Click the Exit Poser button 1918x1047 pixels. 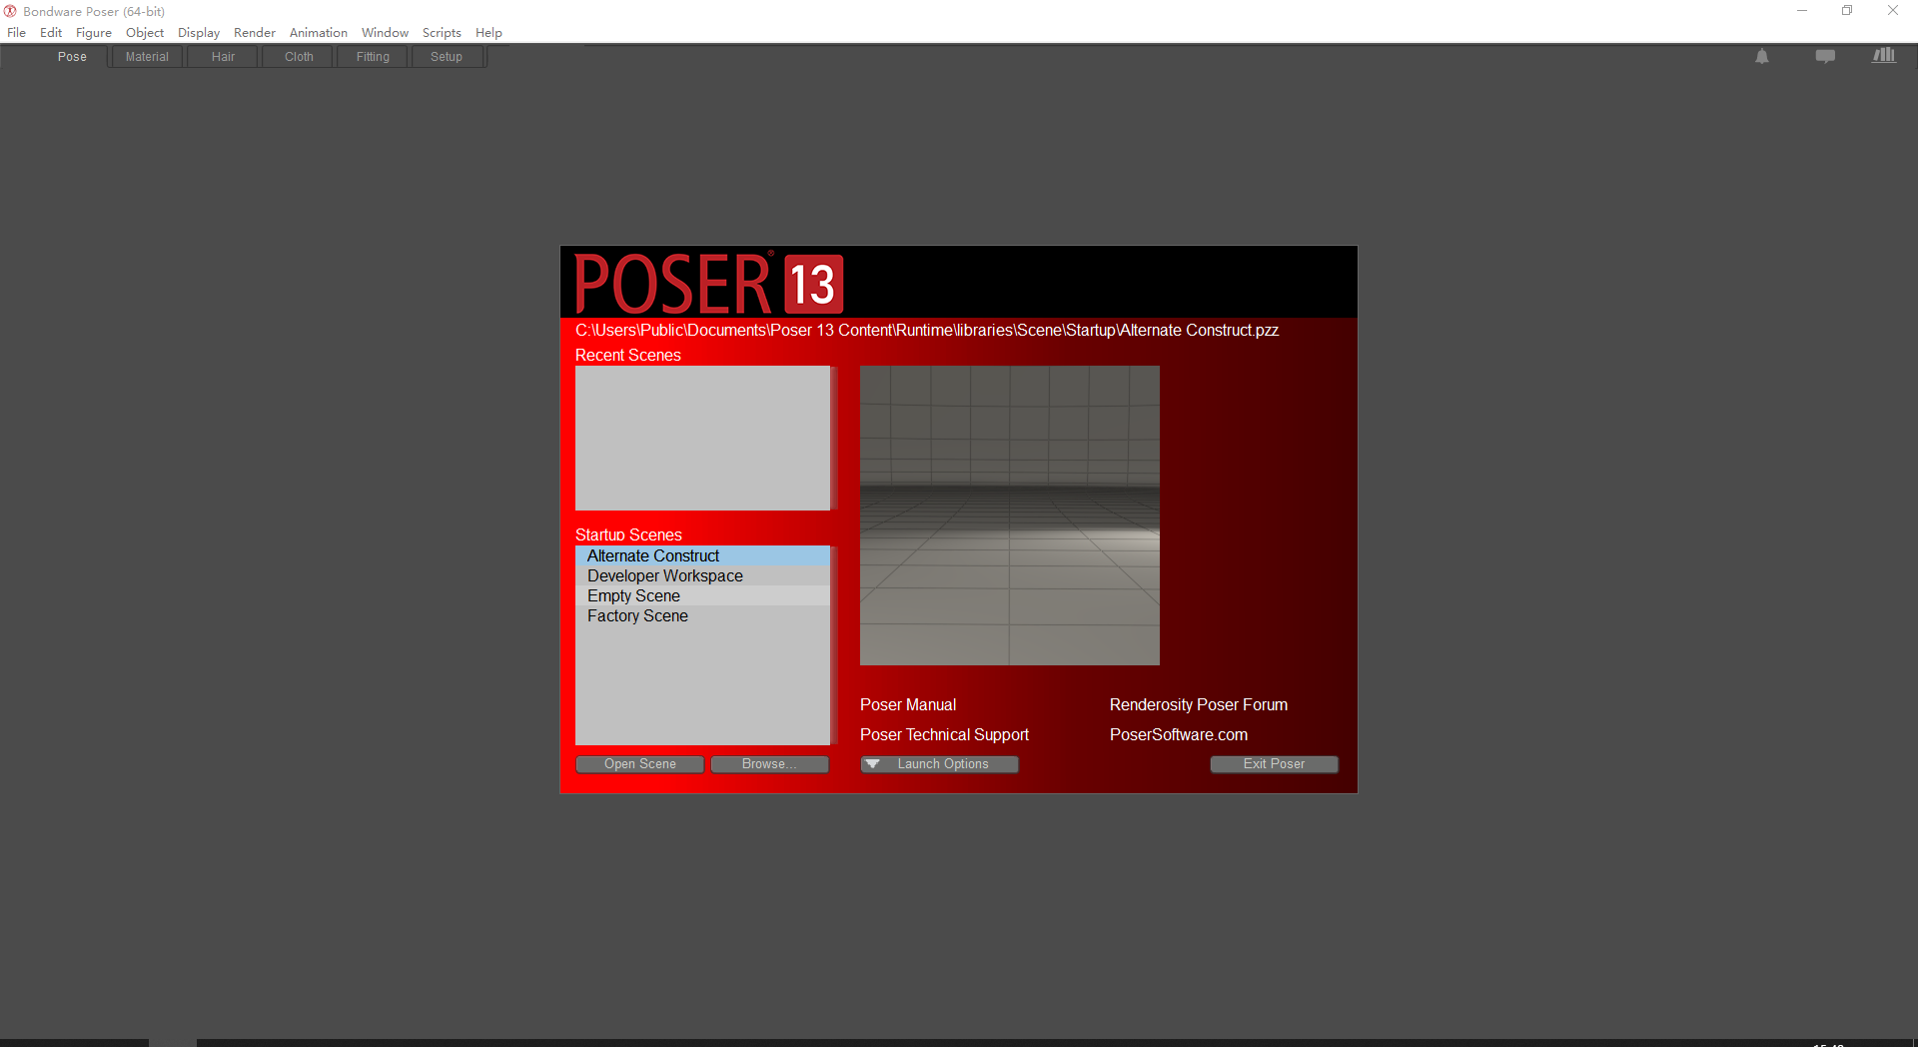(1274, 764)
